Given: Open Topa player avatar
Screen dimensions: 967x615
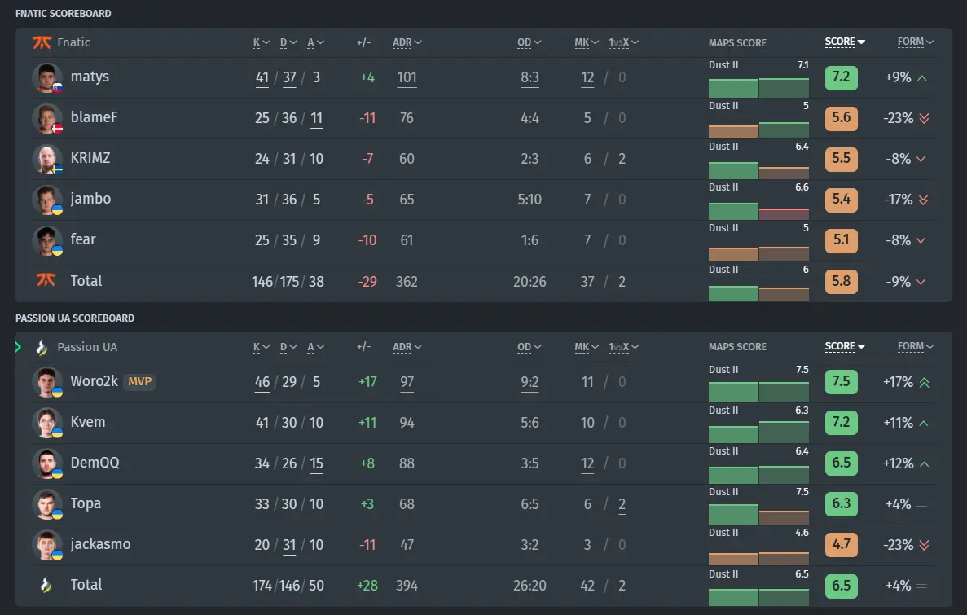Looking at the screenshot, I should tap(47, 504).
